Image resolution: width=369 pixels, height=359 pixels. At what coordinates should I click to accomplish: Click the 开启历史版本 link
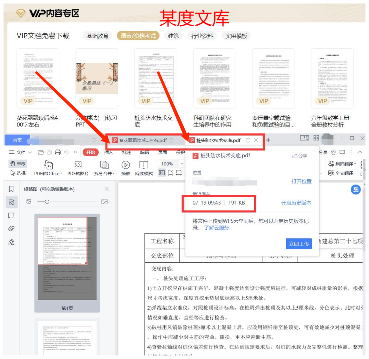(296, 203)
